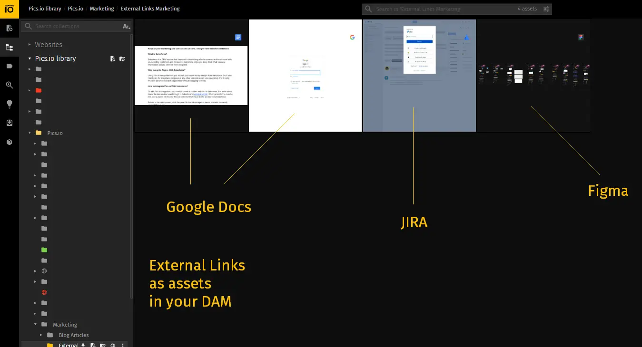Expand the red folder arrow
The image size is (642, 347).
coord(30,90)
